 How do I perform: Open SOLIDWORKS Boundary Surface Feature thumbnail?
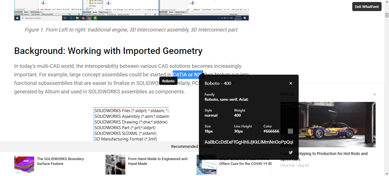24,165
